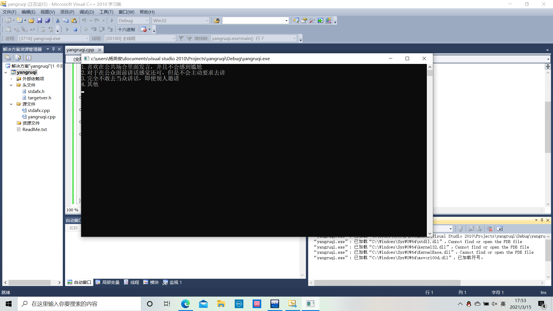Click the Save All icon
Screen dimensions: 553x311
[x=48, y=20]
